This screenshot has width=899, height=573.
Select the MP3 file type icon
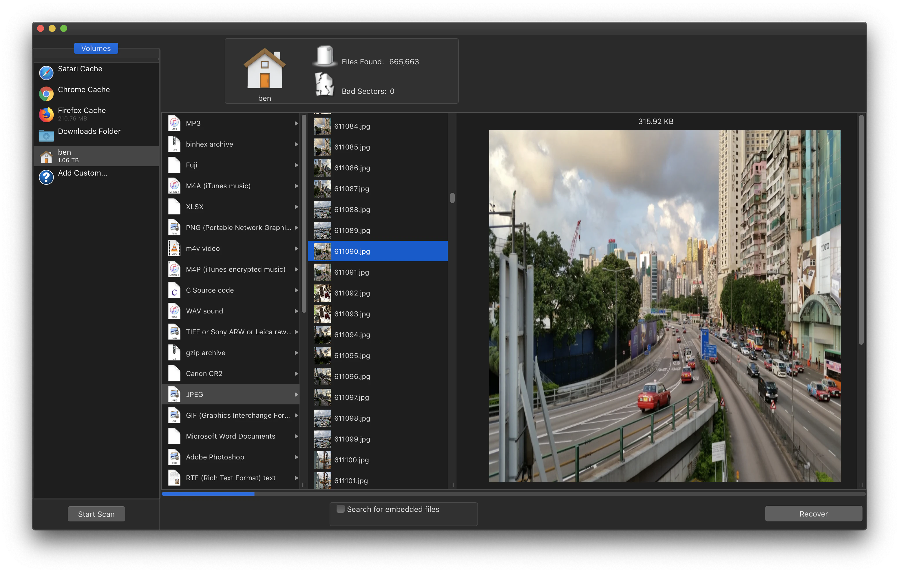point(174,123)
